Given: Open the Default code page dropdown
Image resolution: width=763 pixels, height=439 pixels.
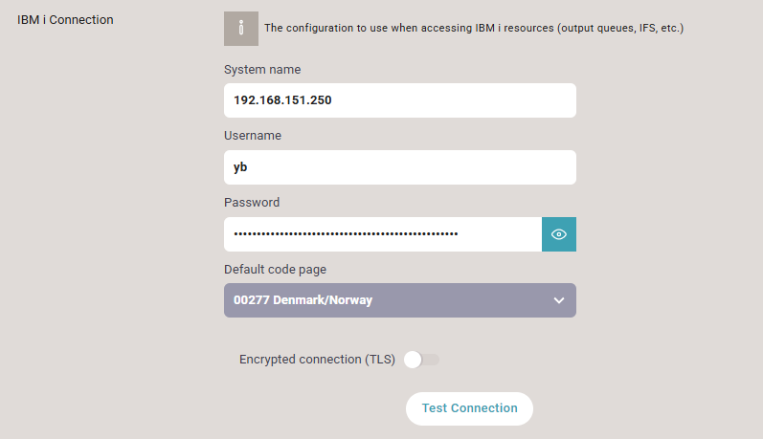Looking at the screenshot, I should click(400, 300).
